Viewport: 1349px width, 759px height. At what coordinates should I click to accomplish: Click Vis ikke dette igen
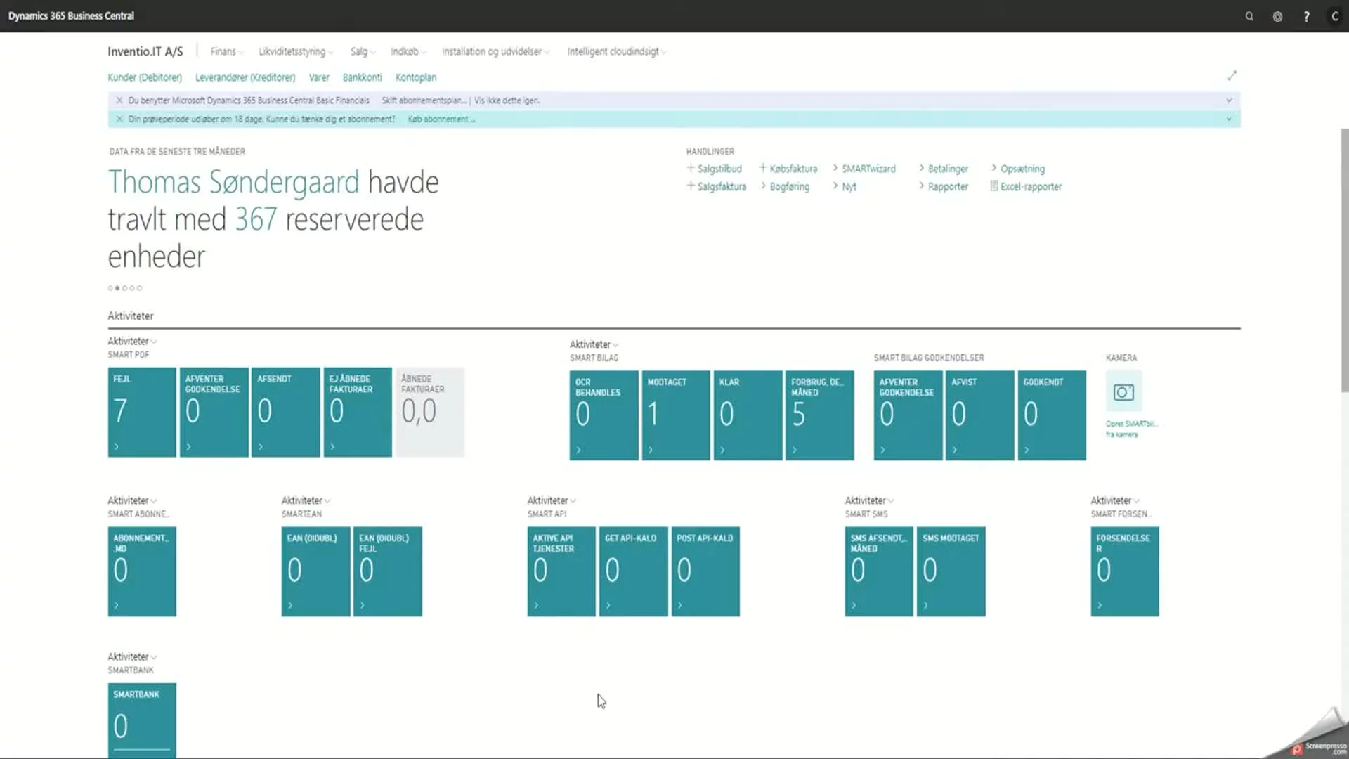pos(507,100)
